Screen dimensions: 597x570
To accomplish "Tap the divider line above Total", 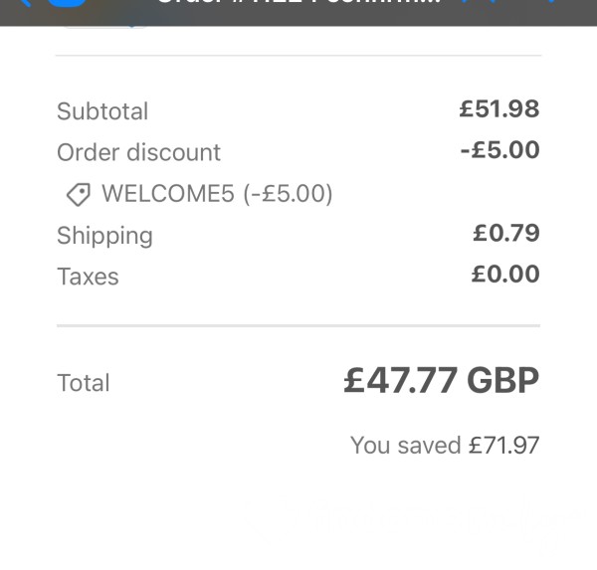I will (298, 326).
